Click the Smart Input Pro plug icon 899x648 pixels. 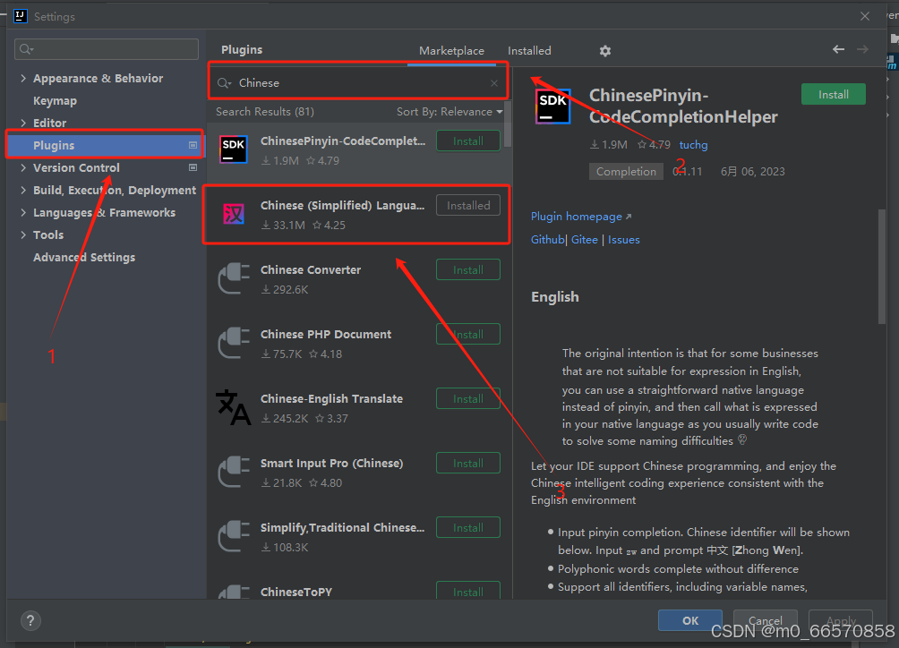(x=234, y=472)
